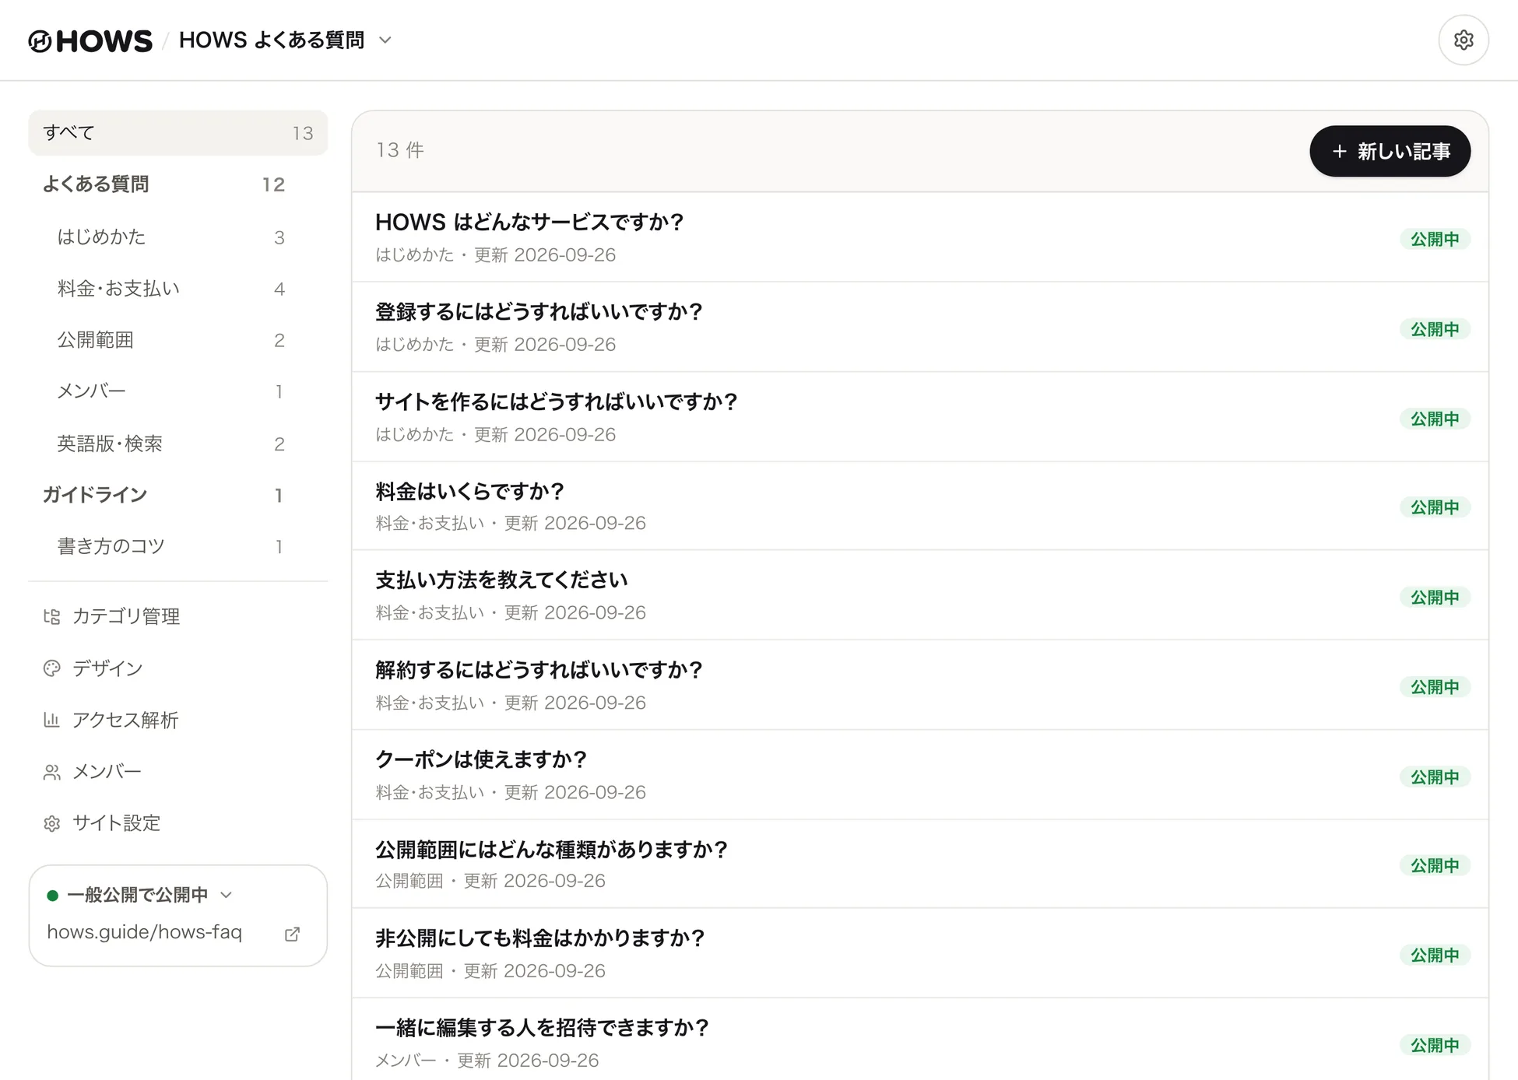The image size is (1518, 1080).
Task: Click the HOWS logo
Action: click(90, 40)
